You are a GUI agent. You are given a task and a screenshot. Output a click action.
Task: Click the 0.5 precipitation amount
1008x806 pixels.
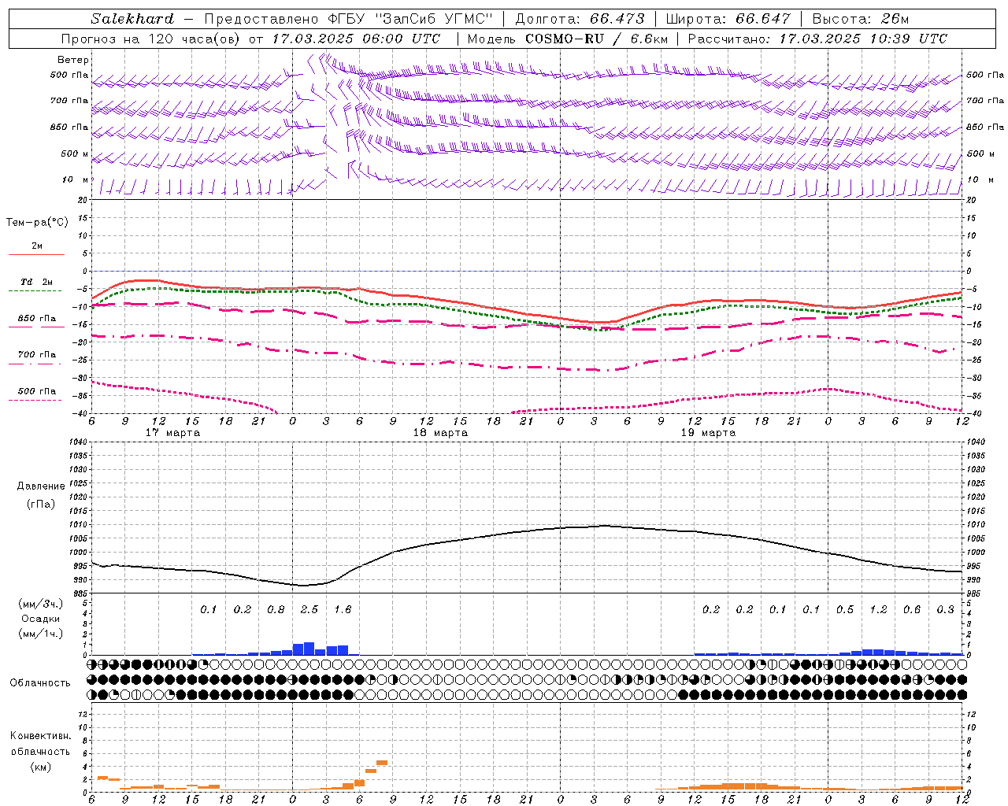tap(845, 610)
